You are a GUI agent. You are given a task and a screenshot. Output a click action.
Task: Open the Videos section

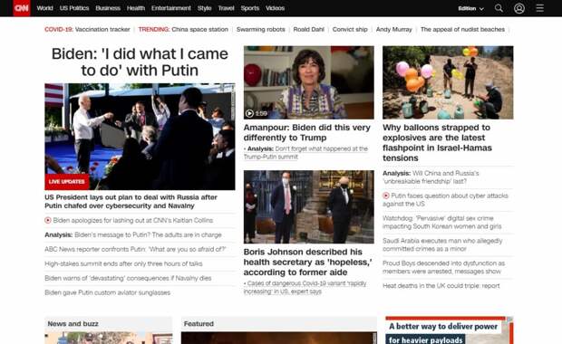coord(275,8)
